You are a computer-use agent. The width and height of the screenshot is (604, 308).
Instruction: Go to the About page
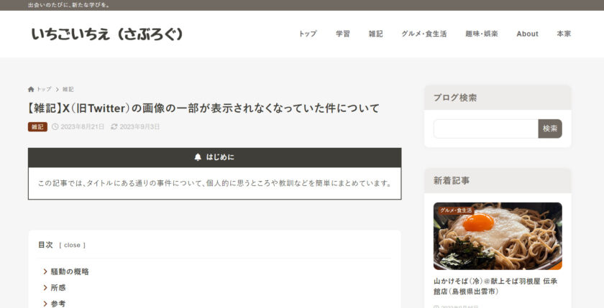point(527,34)
